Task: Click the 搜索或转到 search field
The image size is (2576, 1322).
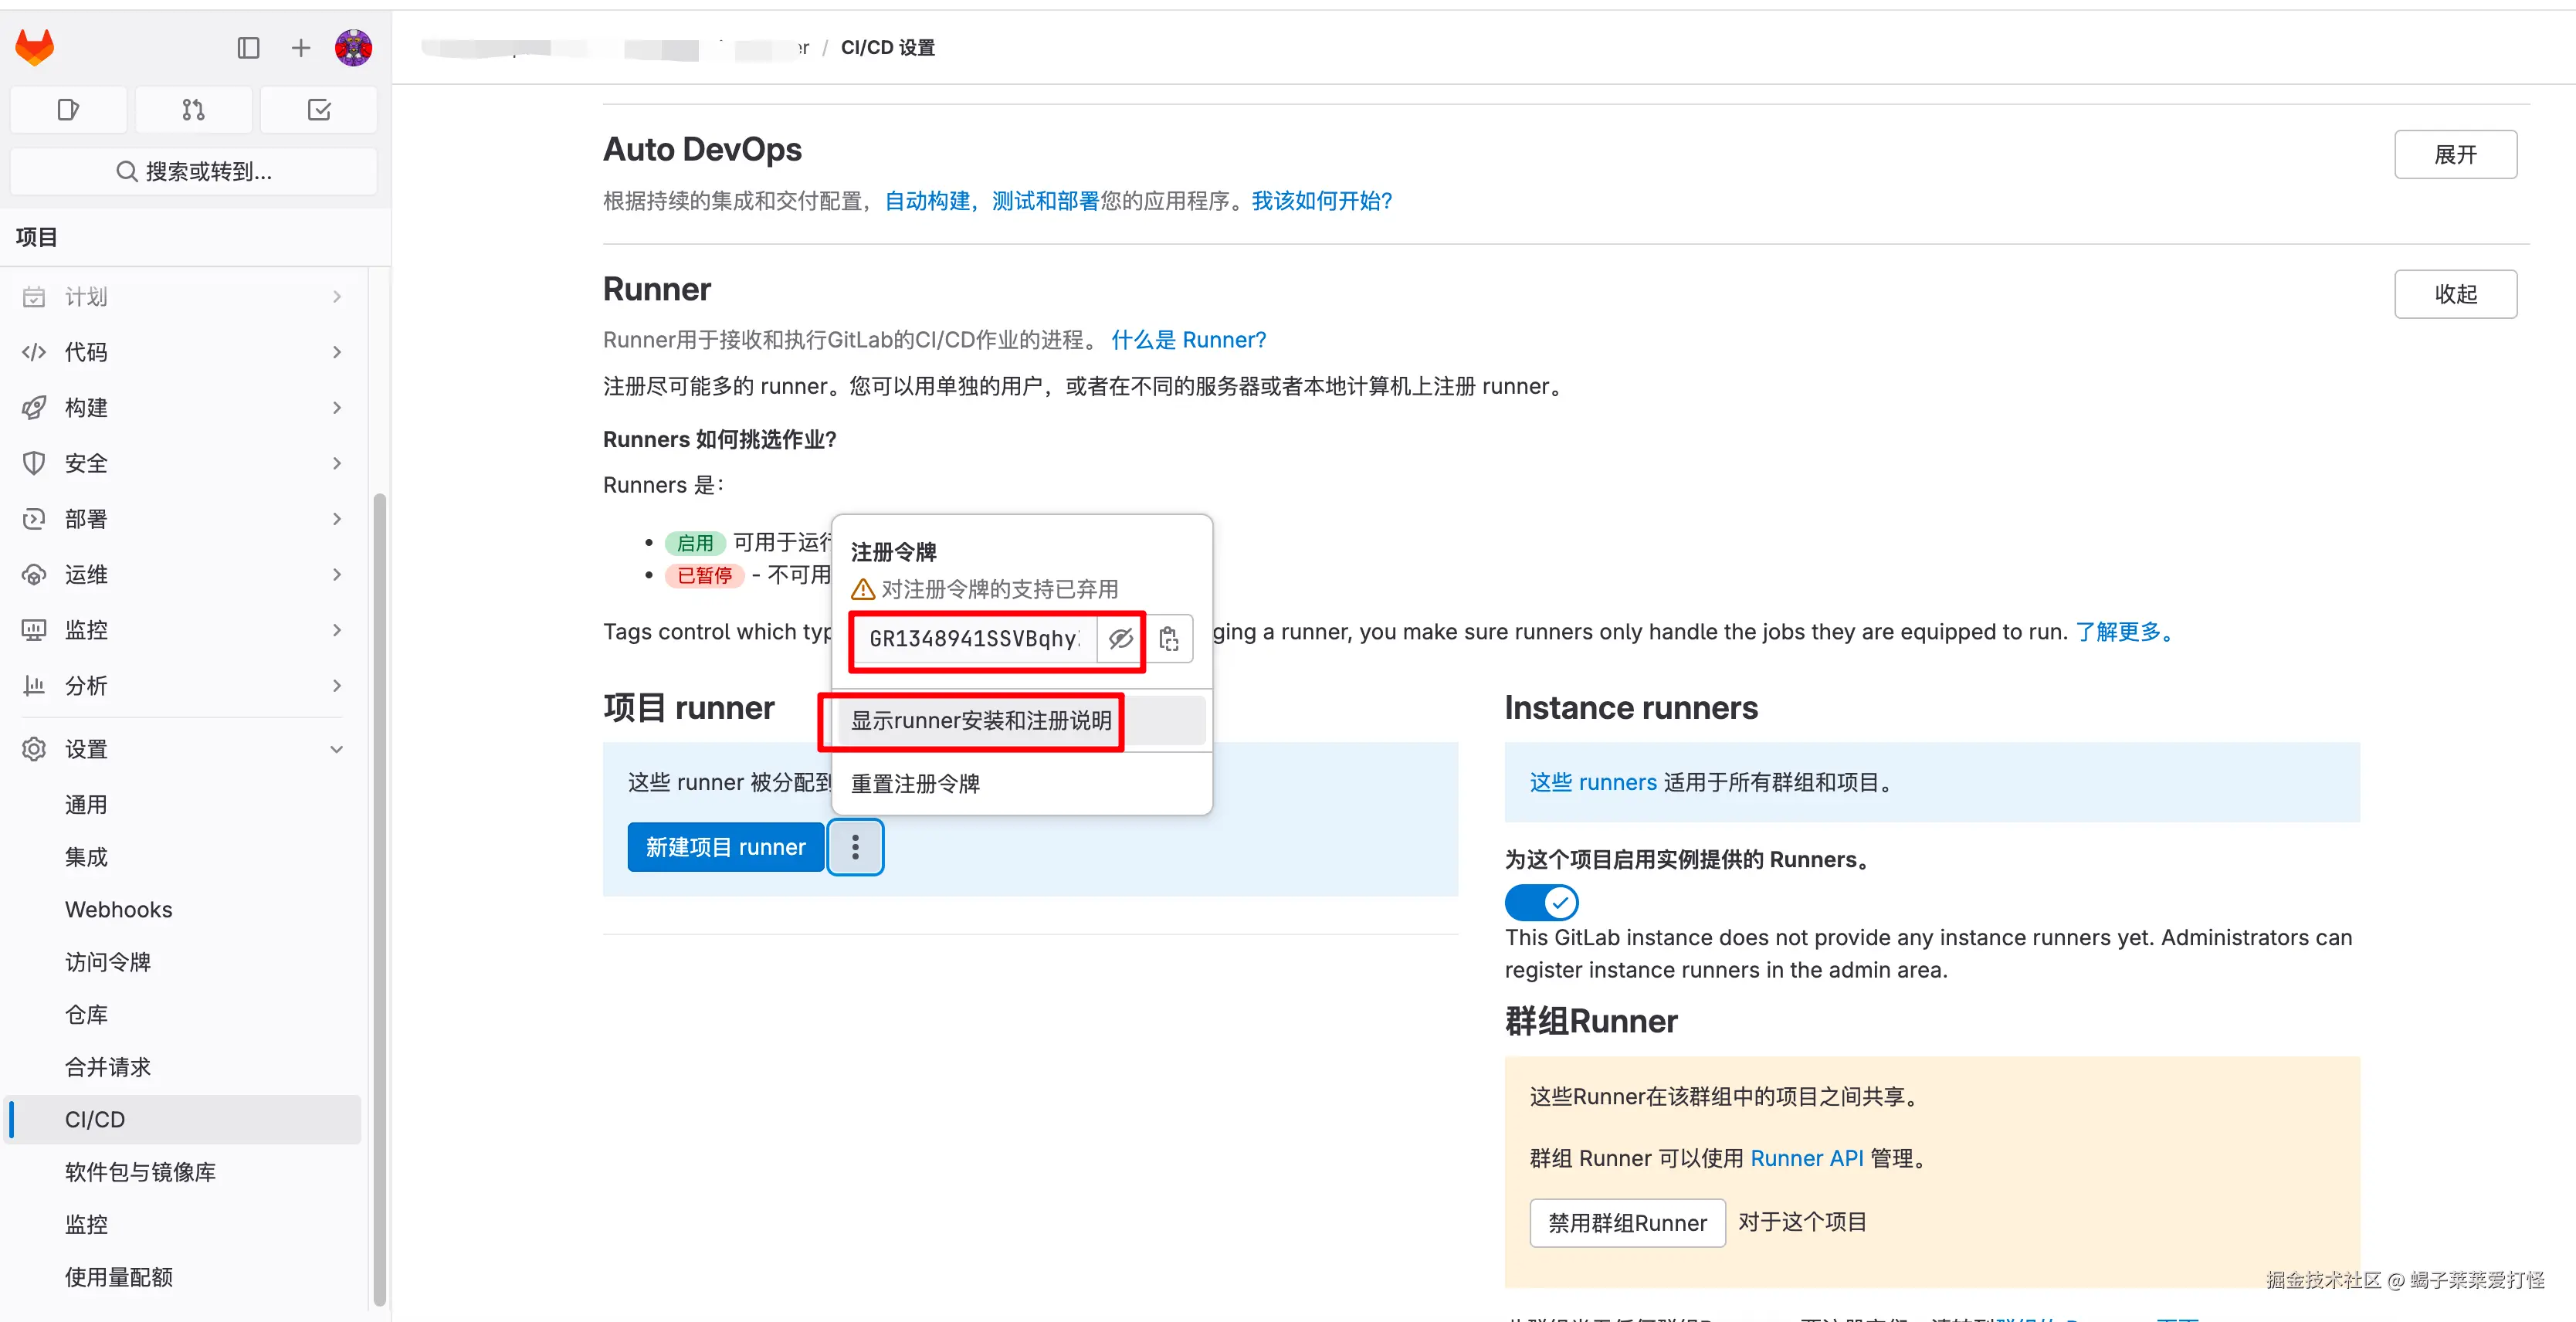Action: 193,171
